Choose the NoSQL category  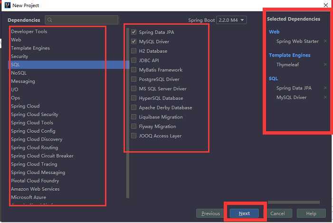click(x=19, y=73)
